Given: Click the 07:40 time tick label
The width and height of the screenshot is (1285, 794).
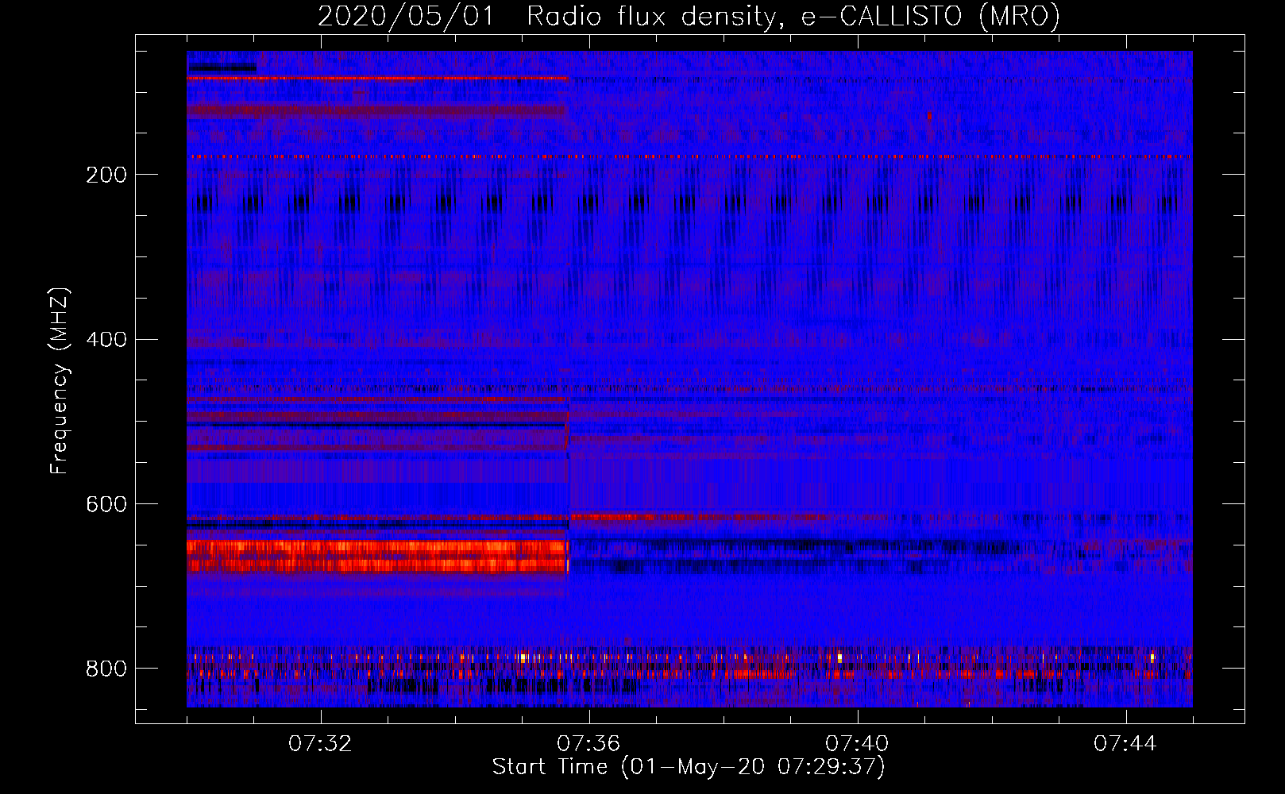Looking at the screenshot, I should [x=857, y=743].
